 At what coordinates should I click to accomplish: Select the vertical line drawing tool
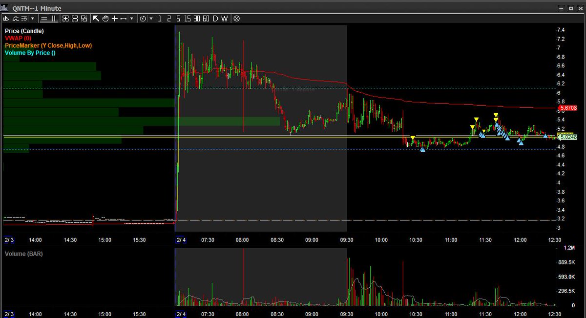point(54,19)
